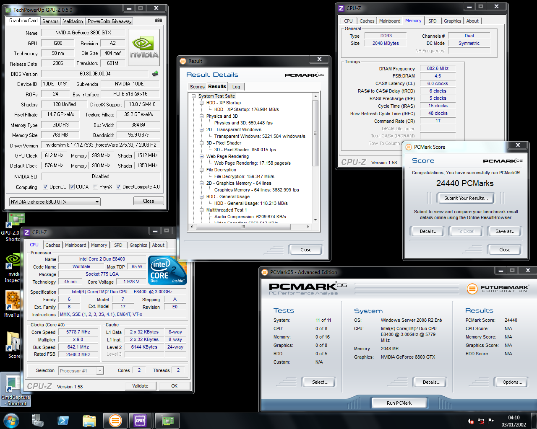This screenshot has width=537, height=429.
Task: Click the muted volume tray icon
Action: coord(471,421)
